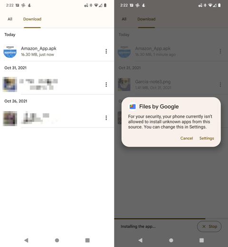The width and height of the screenshot is (228, 247).
Task: Tap the Files by Google app icon
Action: pyautogui.click(x=133, y=106)
